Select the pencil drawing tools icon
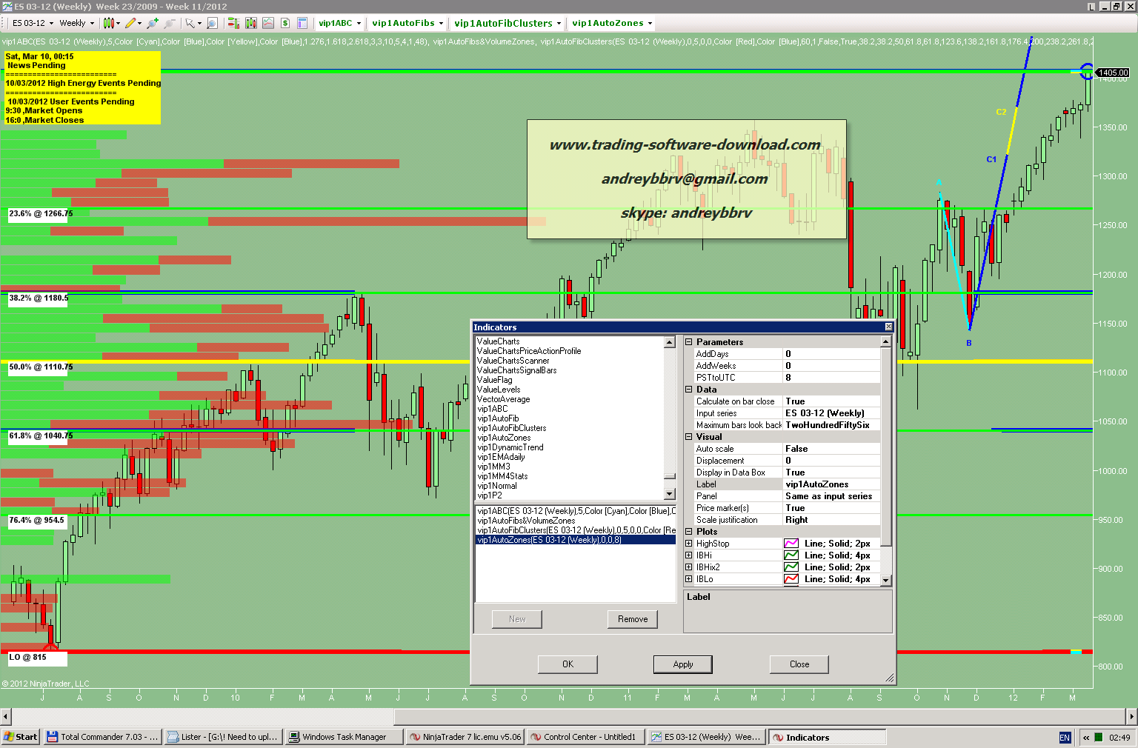The image size is (1138, 748). [130, 23]
